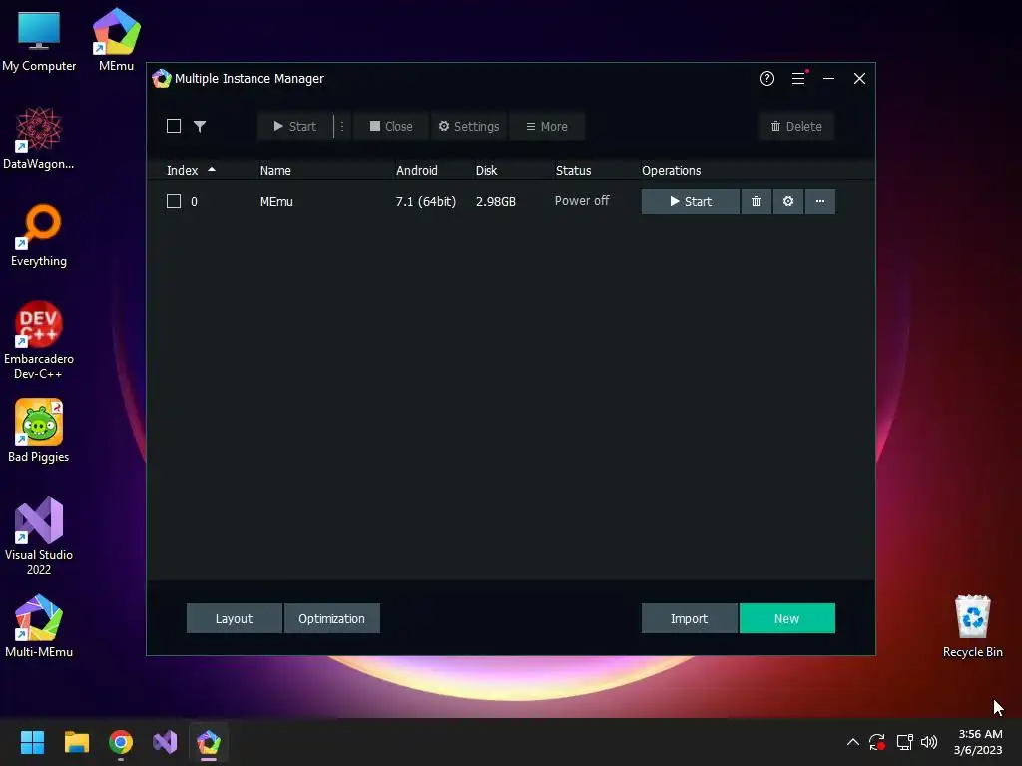1022x766 pixels.
Task: Click the filter funnel icon
Action: 200,126
